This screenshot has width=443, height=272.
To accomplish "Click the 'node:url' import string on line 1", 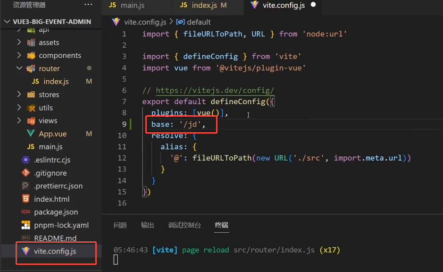I will (324, 34).
